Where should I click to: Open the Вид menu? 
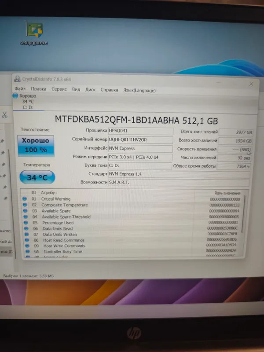coord(76,89)
